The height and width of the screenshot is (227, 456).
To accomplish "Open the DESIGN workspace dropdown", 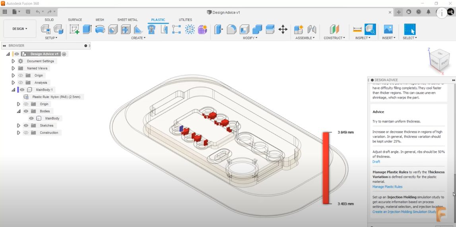I will click(20, 29).
